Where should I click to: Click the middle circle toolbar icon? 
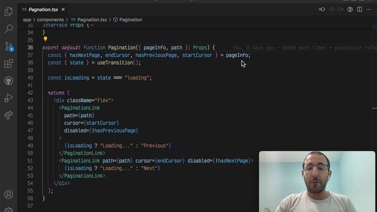pos(332,9)
